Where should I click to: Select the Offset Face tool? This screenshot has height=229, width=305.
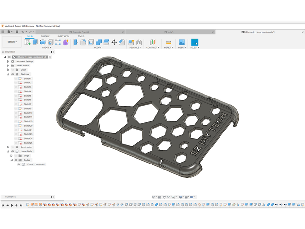[106, 42]
